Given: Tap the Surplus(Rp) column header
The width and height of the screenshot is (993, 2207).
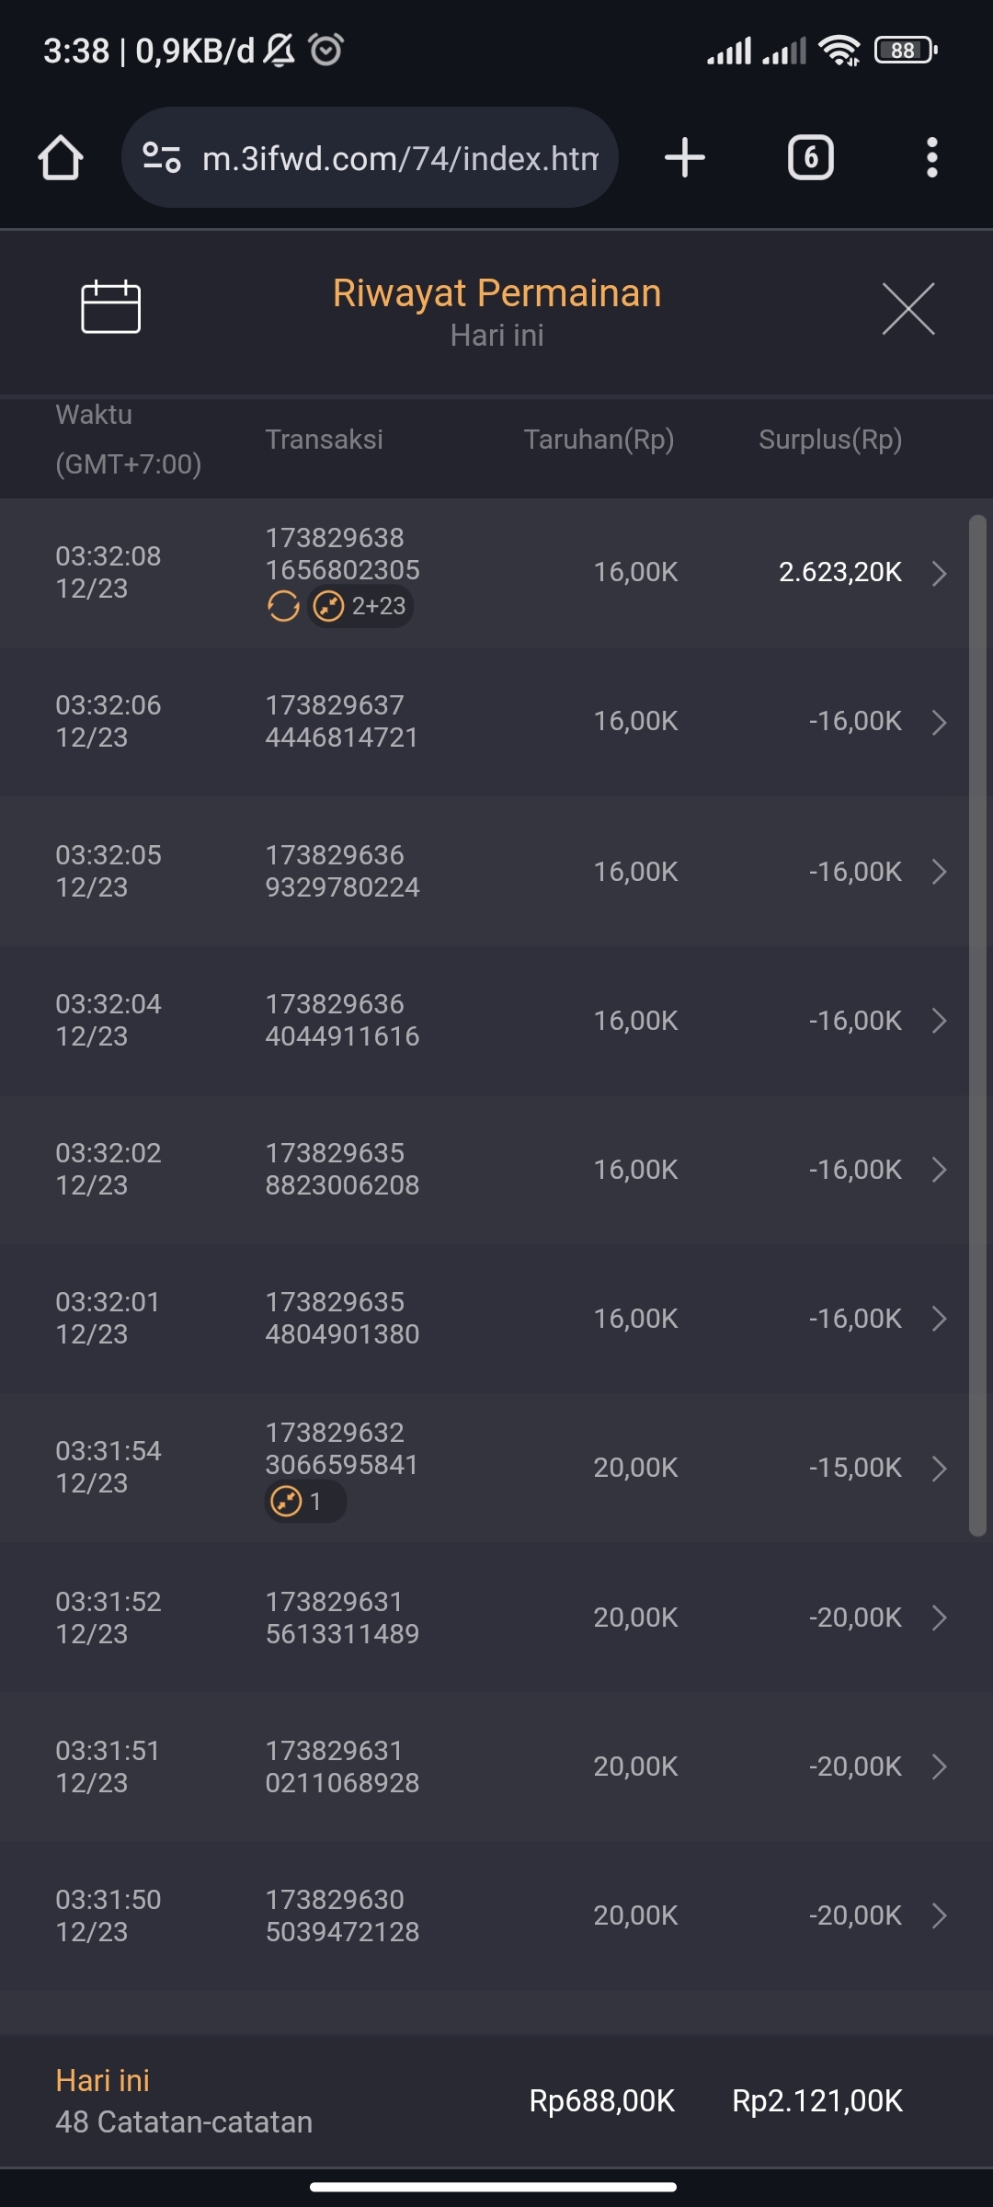Looking at the screenshot, I should [x=829, y=440].
